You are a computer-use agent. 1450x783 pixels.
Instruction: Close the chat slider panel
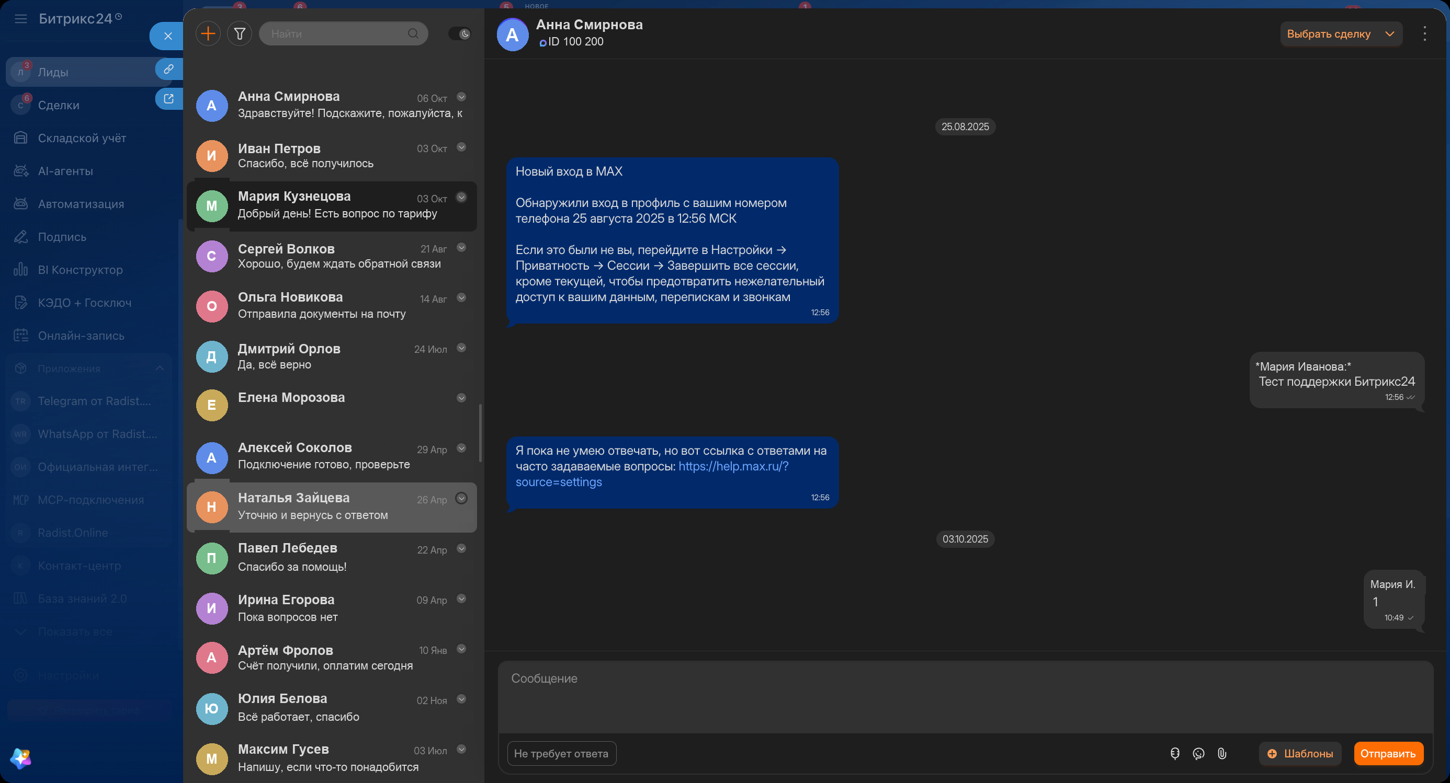[168, 36]
